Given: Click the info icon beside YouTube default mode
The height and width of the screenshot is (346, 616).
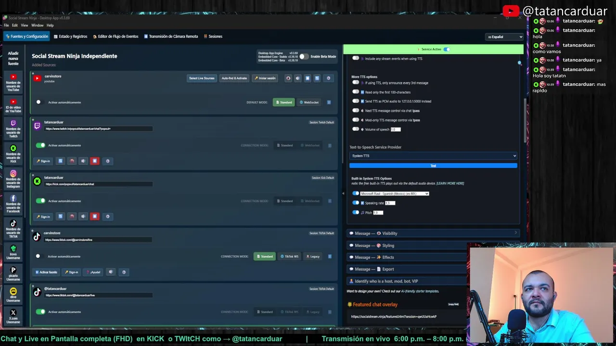Looking at the screenshot, I should (329, 102).
